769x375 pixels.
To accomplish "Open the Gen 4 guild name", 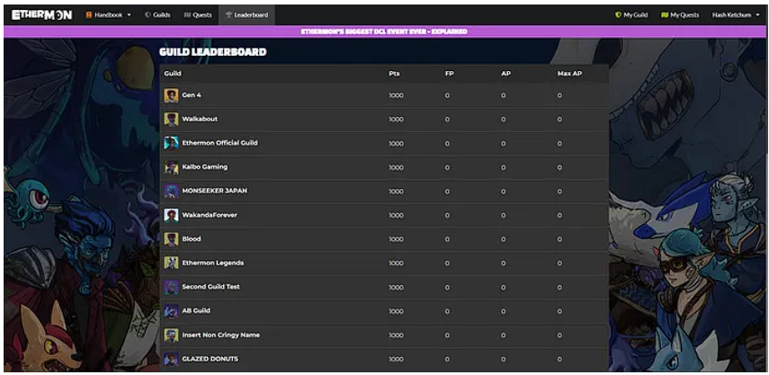I will (192, 95).
